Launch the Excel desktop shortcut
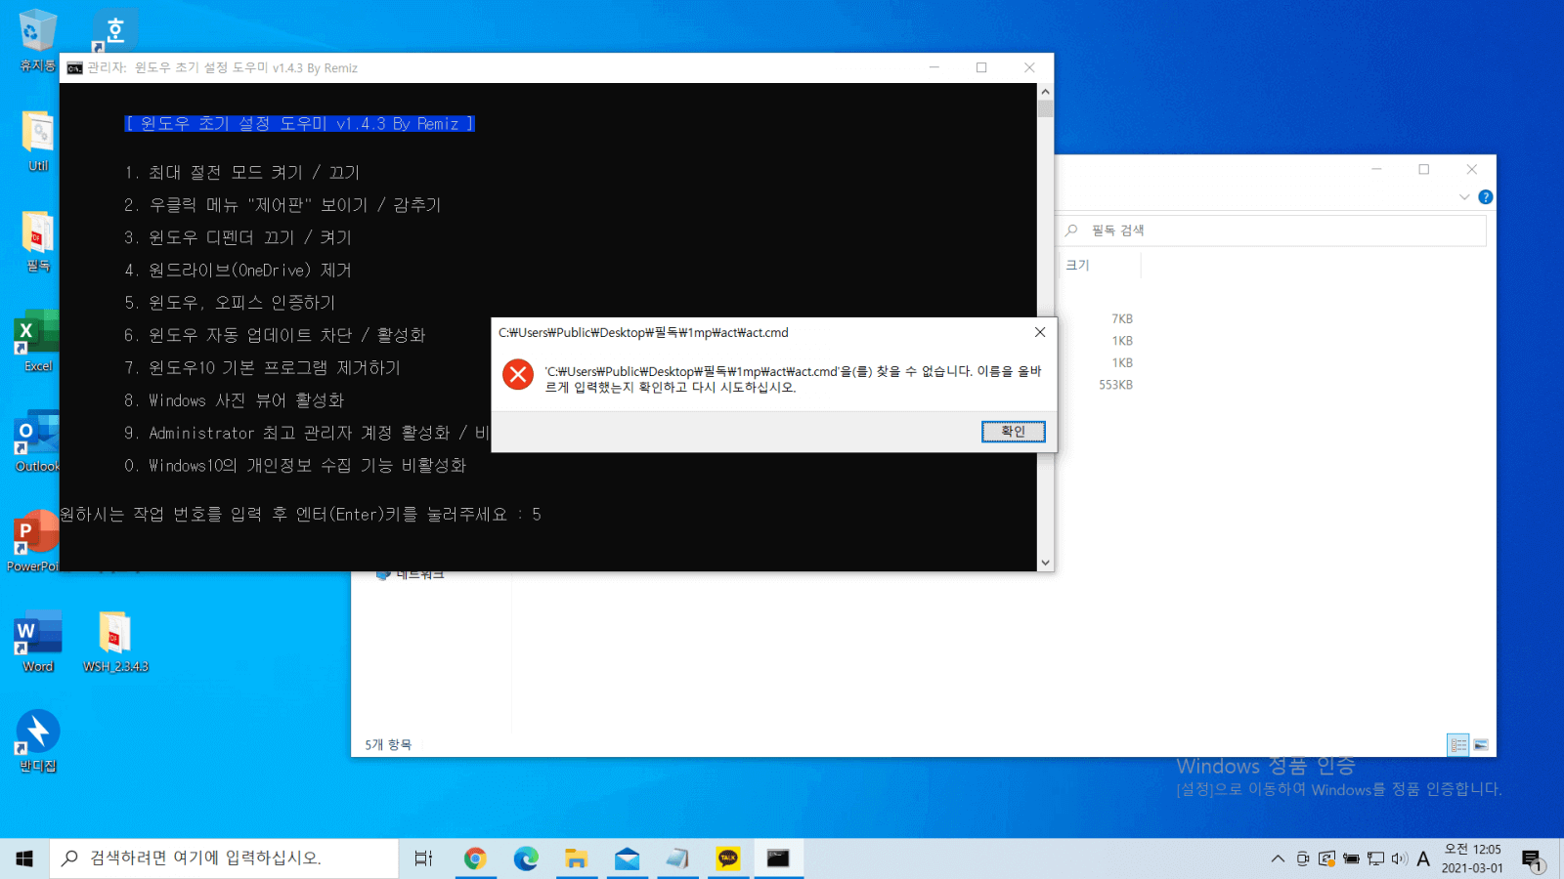 (37, 341)
